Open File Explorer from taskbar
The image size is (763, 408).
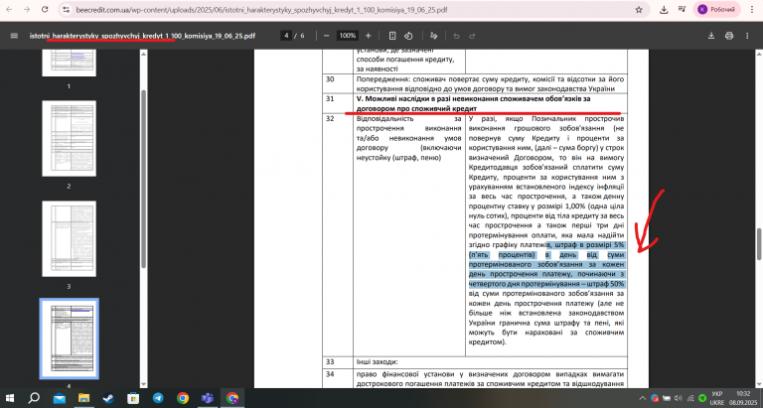83,398
